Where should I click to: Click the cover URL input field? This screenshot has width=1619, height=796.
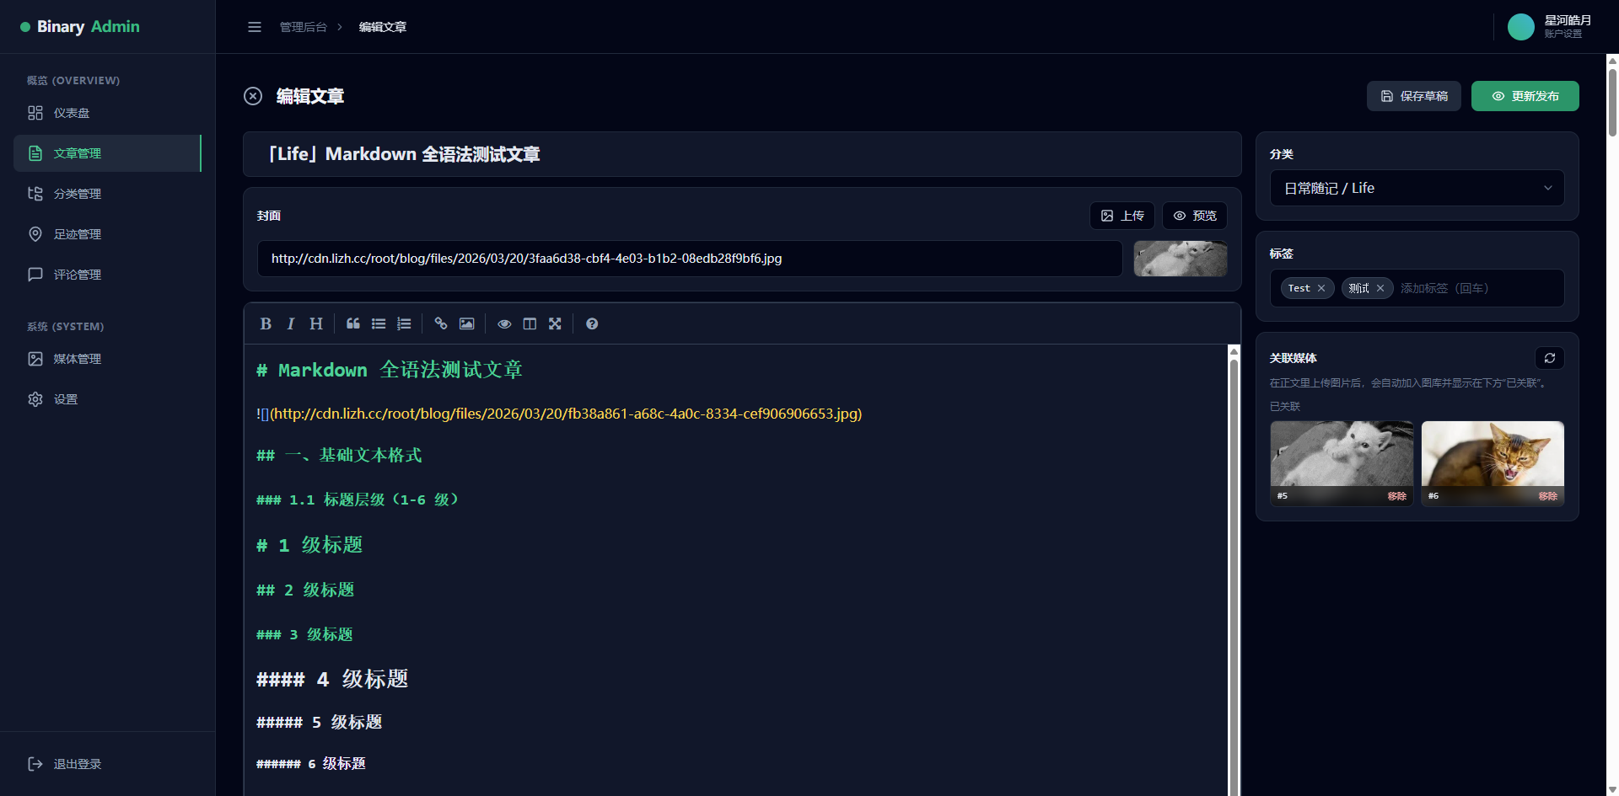[x=690, y=259]
